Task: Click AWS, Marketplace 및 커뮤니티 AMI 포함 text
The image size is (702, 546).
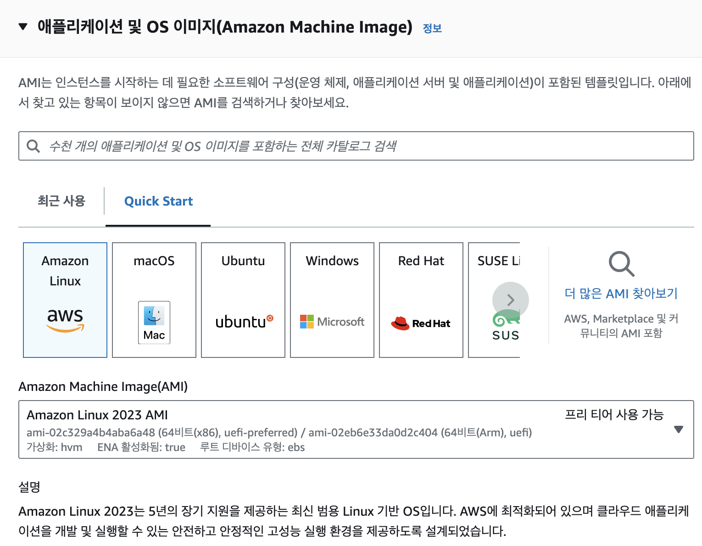Action: [x=621, y=326]
